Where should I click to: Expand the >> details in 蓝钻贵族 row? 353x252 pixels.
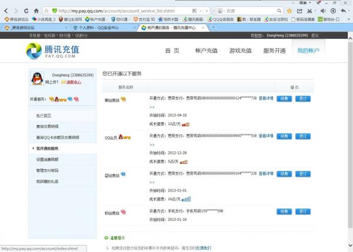[x=152, y=182]
